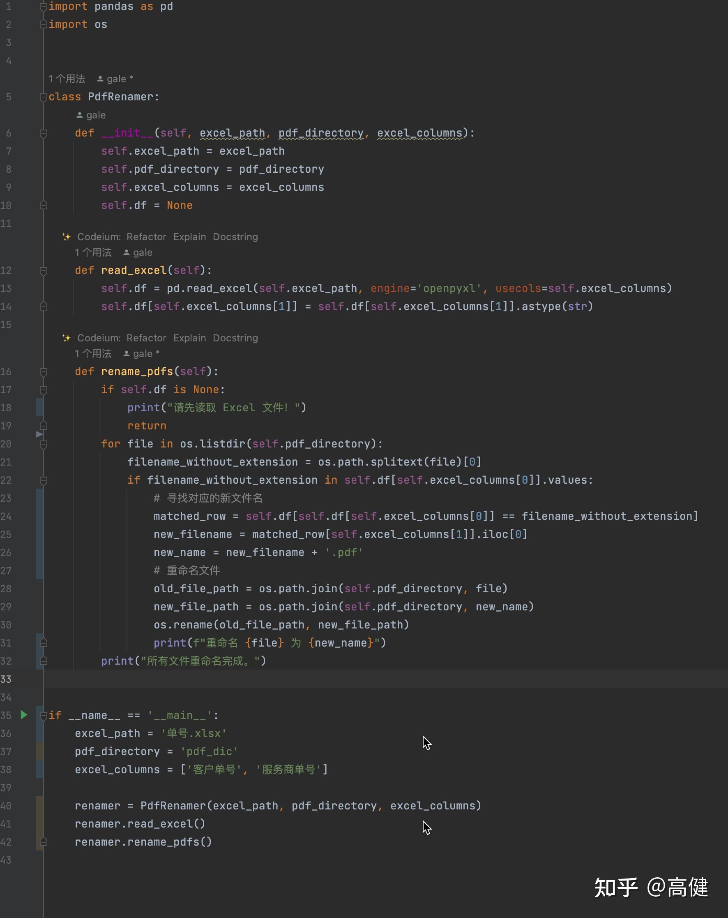Image resolution: width=728 pixels, height=918 pixels.
Task: Click the Codeium sparkle icon above rename_pdfs
Action: (x=66, y=338)
